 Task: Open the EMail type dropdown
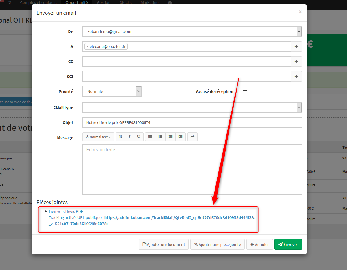(x=299, y=108)
